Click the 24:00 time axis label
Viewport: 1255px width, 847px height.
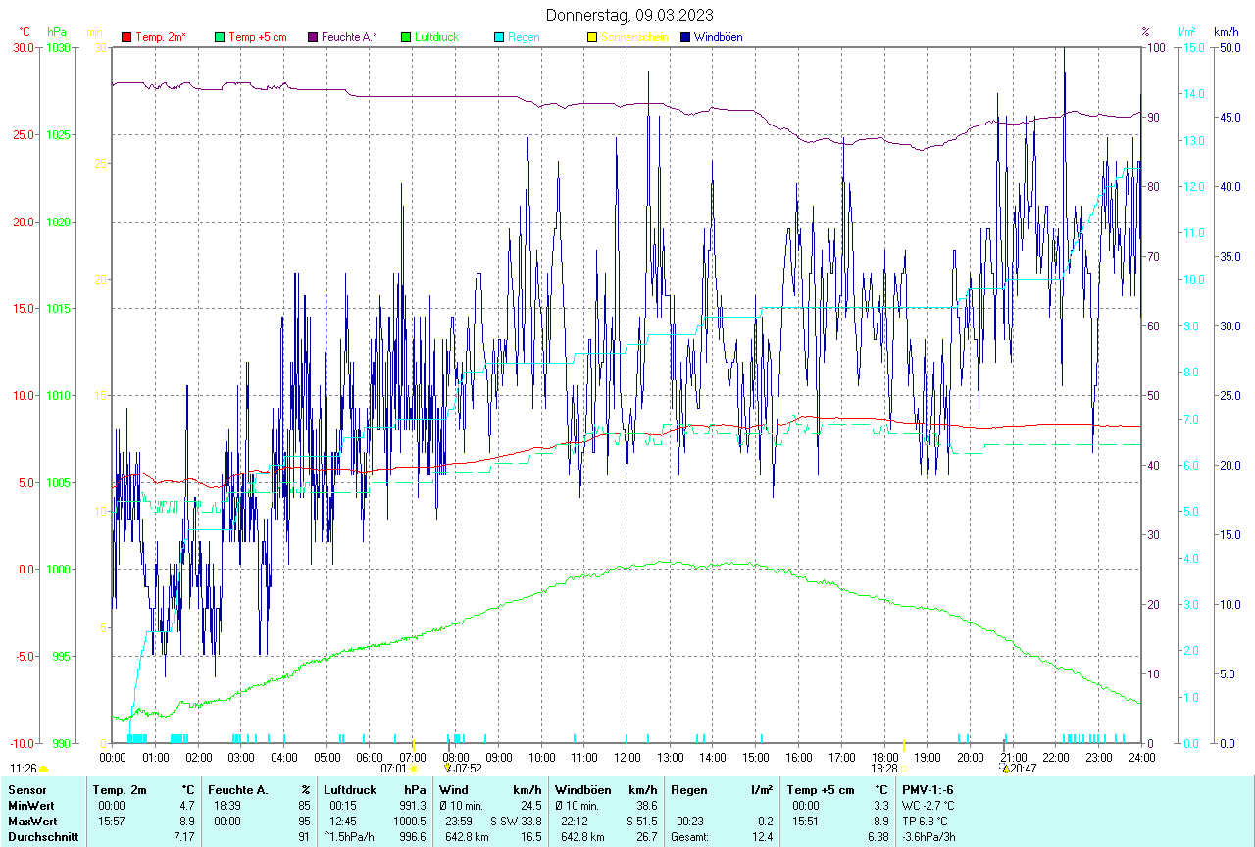pyautogui.click(x=1141, y=757)
